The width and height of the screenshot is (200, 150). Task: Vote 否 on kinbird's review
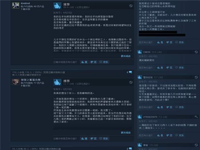tap(93, 62)
